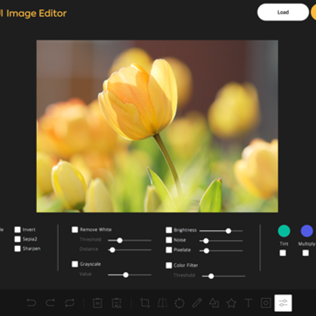Toggle the Pixelate checkbox
Image resolution: width=316 pixels, height=316 pixels.
point(169,250)
